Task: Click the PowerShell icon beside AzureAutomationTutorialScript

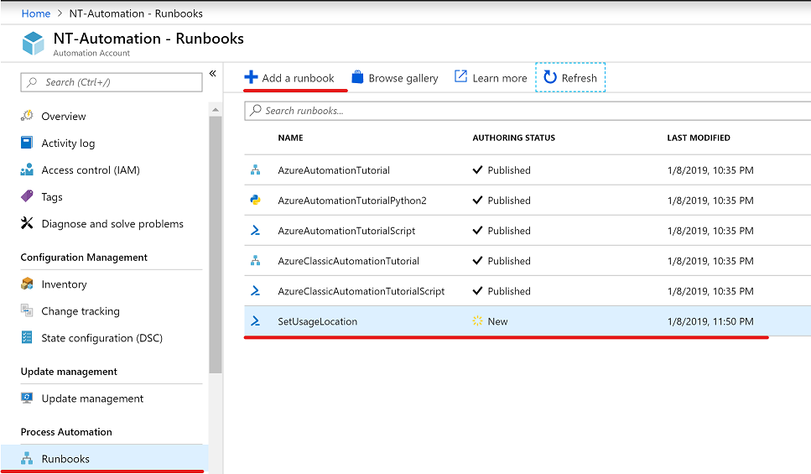Action: [x=256, y=230]
